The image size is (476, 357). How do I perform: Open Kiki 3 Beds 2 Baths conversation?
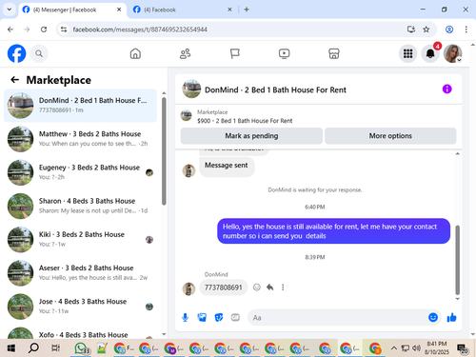pyautogui.click(x=80, y=239)
